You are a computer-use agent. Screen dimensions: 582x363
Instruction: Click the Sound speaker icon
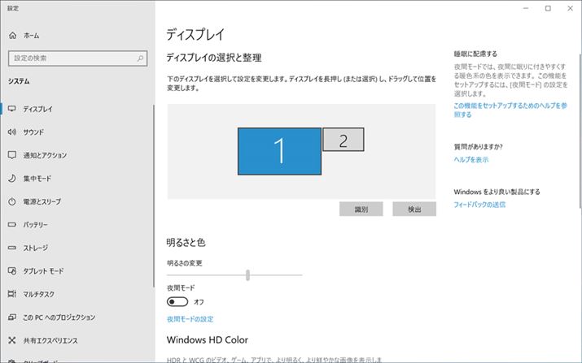[x=12, y=132]
